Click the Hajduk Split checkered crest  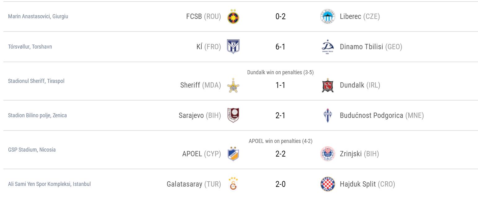pos(327,184)
